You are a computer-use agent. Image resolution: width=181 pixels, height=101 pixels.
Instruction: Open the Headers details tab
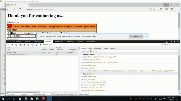tap(84, 49)
